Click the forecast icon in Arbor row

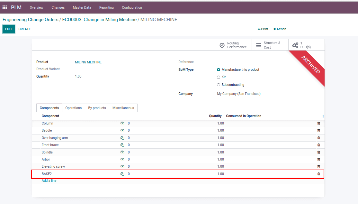tap(122, 159)
